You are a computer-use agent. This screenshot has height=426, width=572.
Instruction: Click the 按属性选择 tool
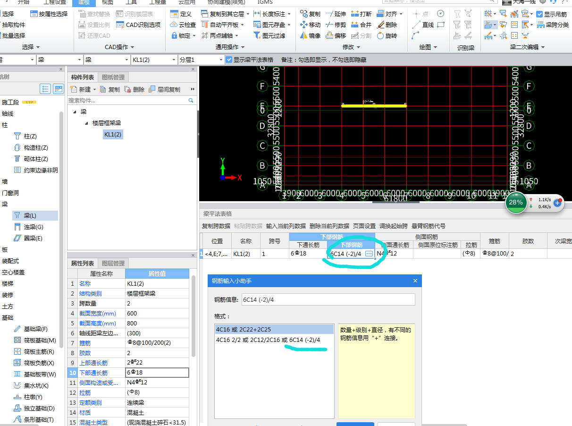click(x=49, y=14)
